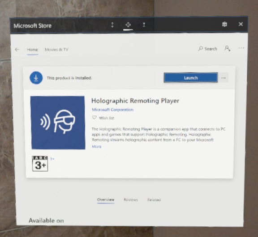Click the 'Microsoft Store' window title
This screenshot has width=258, height=237.
point(32,25)
